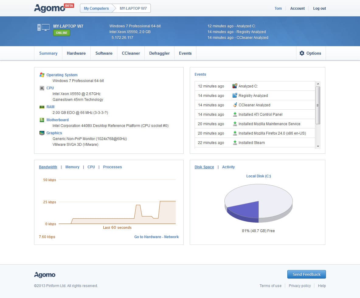360x298 pixels.
Task: Switch disk panel to Activity
Action: [x=228, y=167]
